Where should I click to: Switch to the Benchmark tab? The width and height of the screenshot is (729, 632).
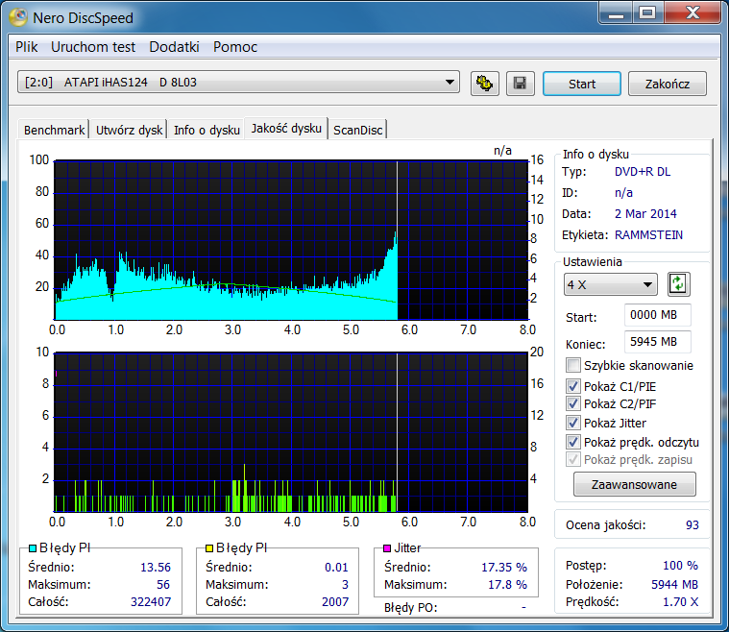click(x=54, y=130)
